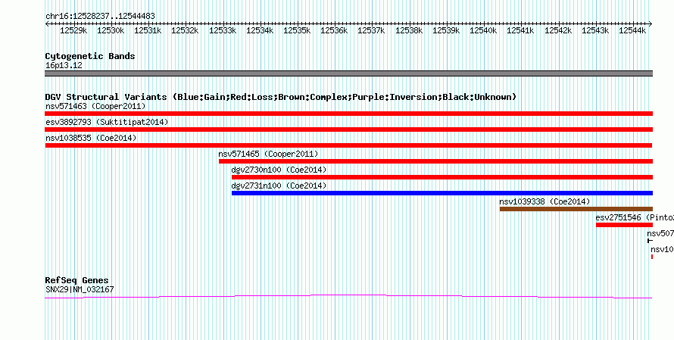
Task: Click ruler mark 12544k
Action: pyautogui.click(x=633, y=31)
